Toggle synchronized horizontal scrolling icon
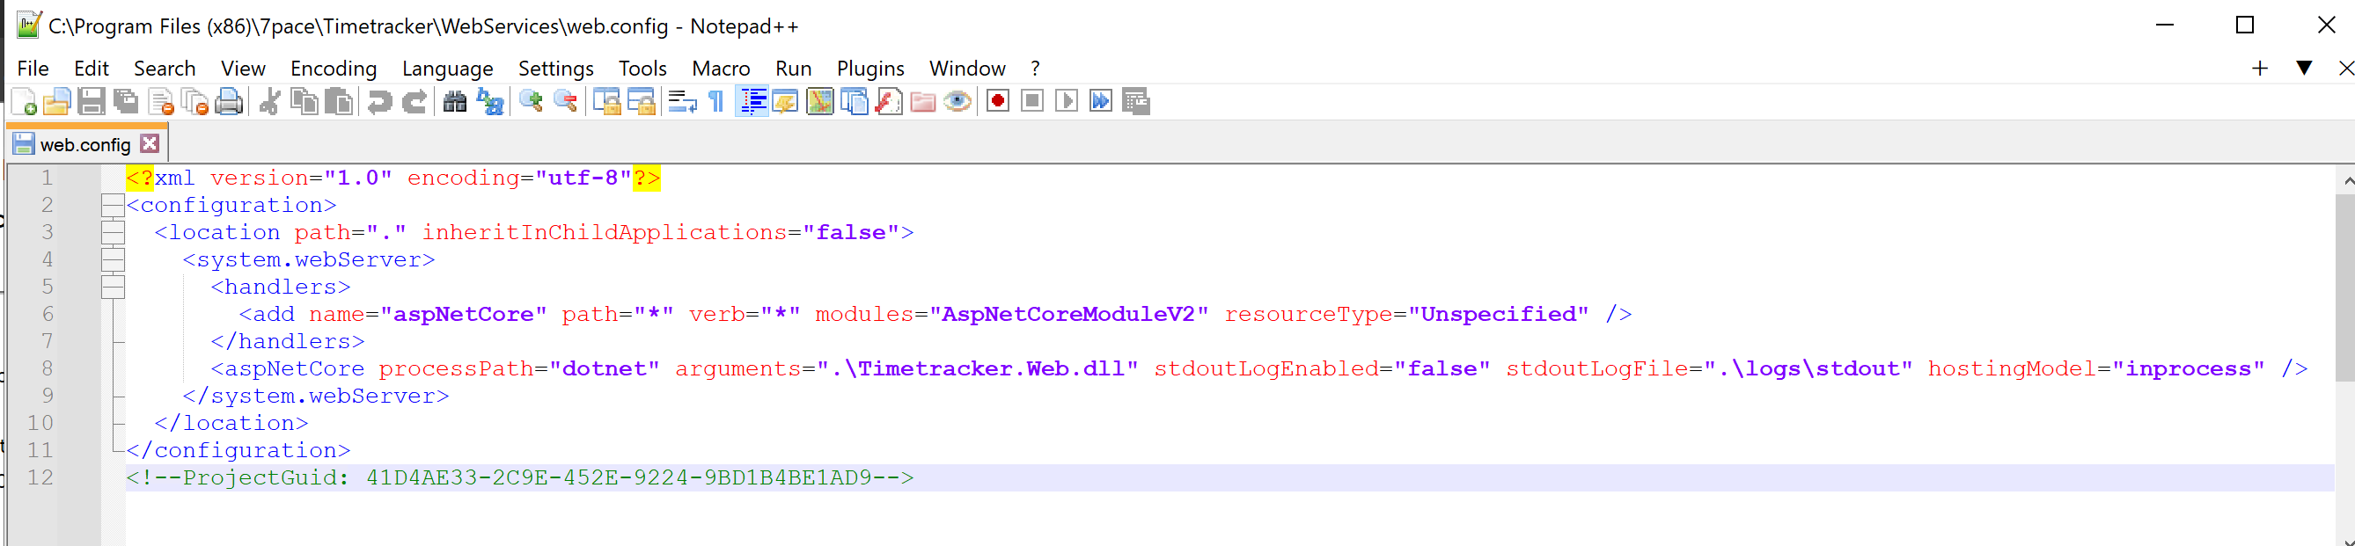The height and width of the screenshot is (546, 2355). [642, 101]
